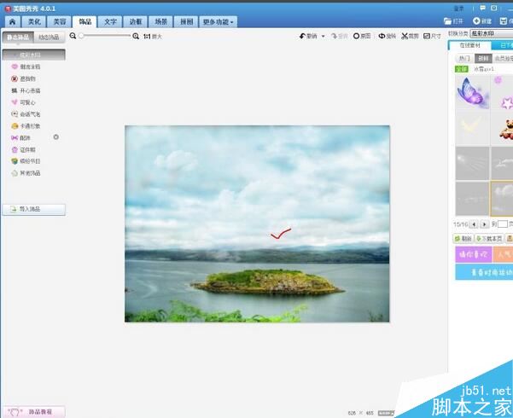
Task: Switch to the downloaded materials tab
Action: tap(502, 45)
